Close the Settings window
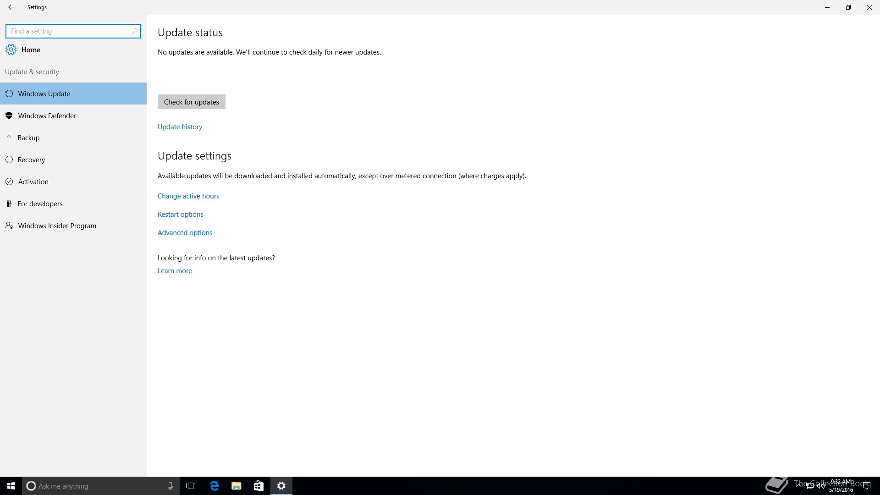Screen dimensions: 880x495 (x=869, y=7)
